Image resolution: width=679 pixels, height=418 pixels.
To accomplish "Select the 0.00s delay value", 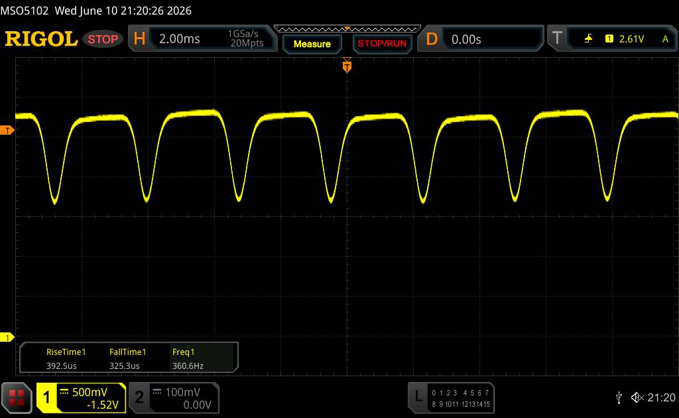I will pyautogui.click(x=466, y=39).
